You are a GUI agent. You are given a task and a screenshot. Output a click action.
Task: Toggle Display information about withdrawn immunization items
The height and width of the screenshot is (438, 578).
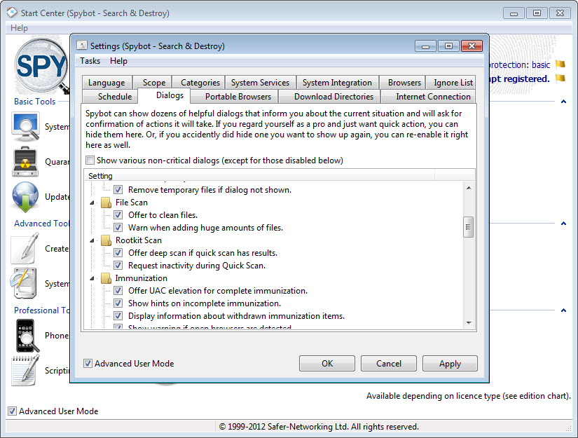click(118, 316)
